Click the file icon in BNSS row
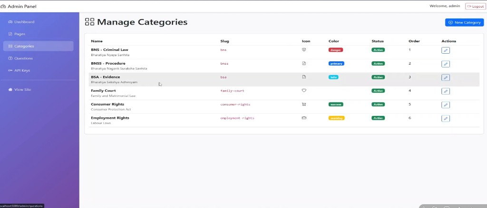 coord(304,63)
